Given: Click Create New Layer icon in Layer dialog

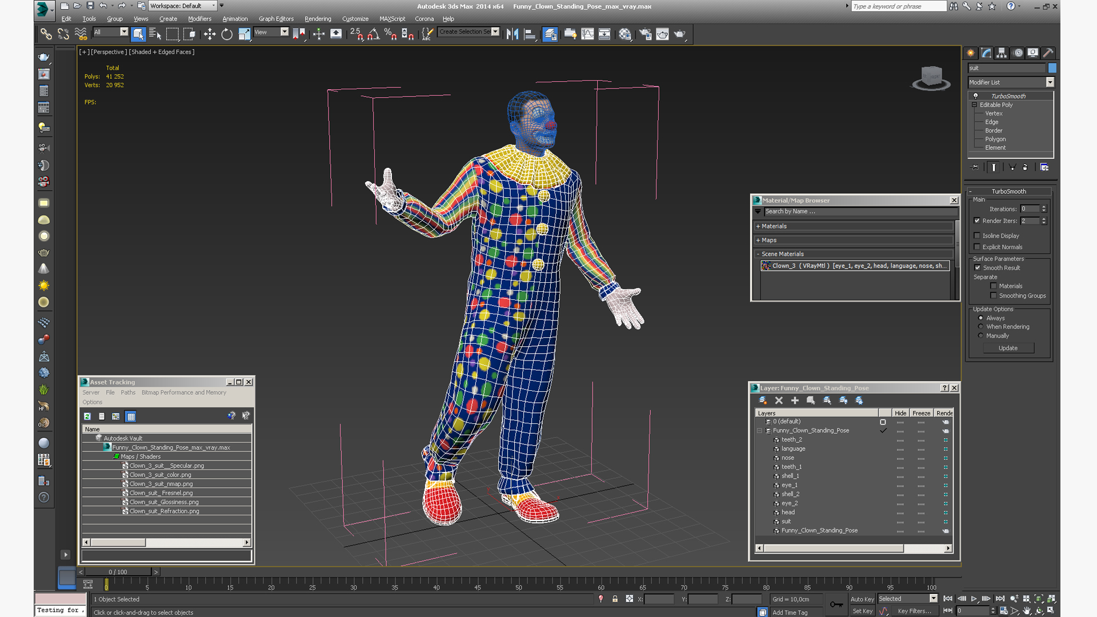Looking at the screenshot, I should tap(763, 400).
